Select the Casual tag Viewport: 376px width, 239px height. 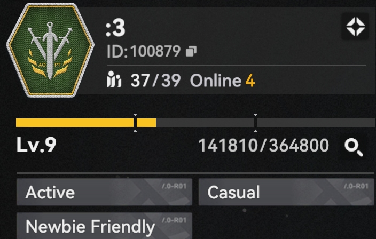[x=286, y=192]
